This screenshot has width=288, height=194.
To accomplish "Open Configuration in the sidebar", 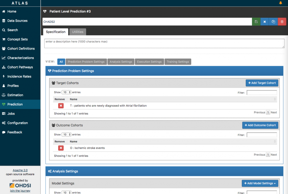I will (20, 123).
